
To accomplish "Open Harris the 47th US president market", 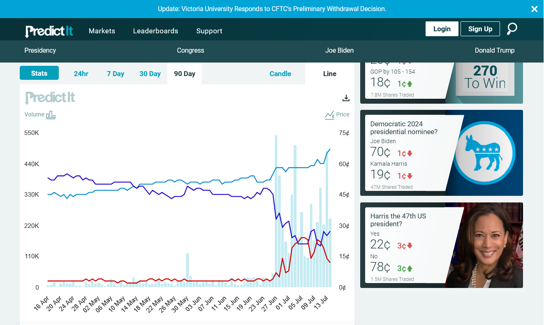I will 398,220.
